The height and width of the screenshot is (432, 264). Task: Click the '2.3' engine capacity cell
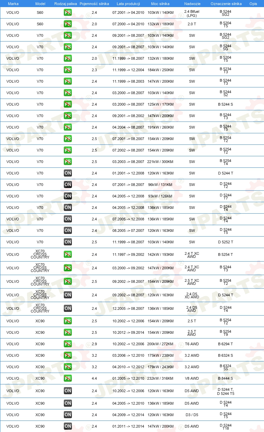[94, 70]
